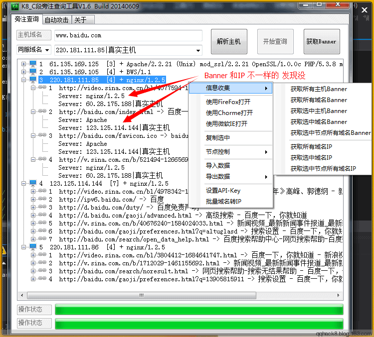Collapse the baidu.com/index.html child node
374x337 pixels.
pyautogui.click(x=33, y=112)
